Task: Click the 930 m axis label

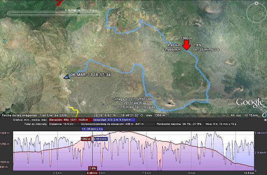Action: (4, 167)
